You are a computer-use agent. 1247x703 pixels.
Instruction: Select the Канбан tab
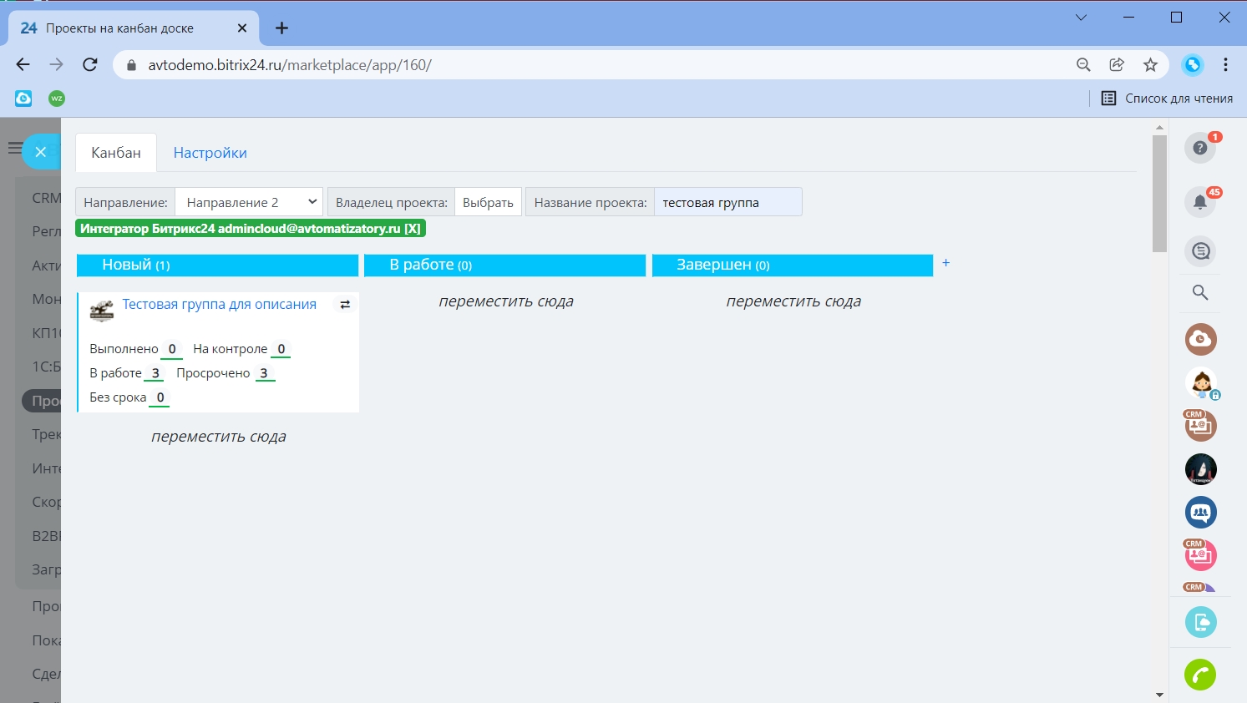click(x=116, y=153)
